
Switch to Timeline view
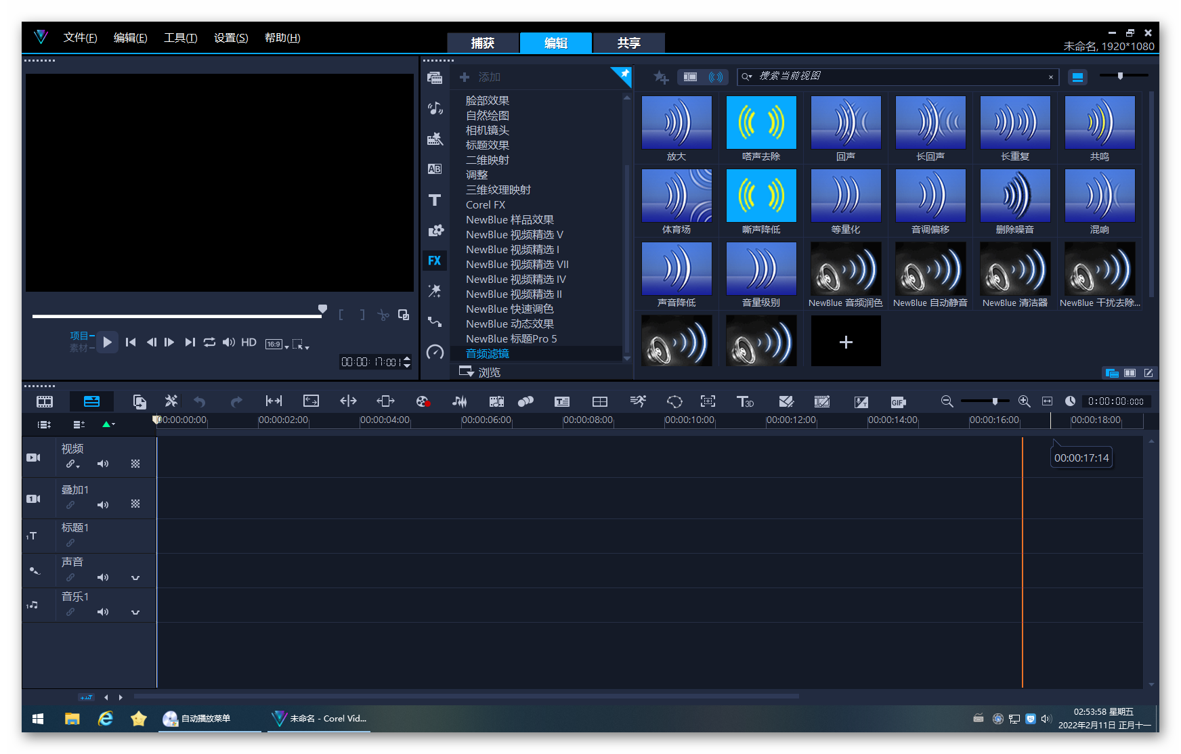click(x=91, y=401)
